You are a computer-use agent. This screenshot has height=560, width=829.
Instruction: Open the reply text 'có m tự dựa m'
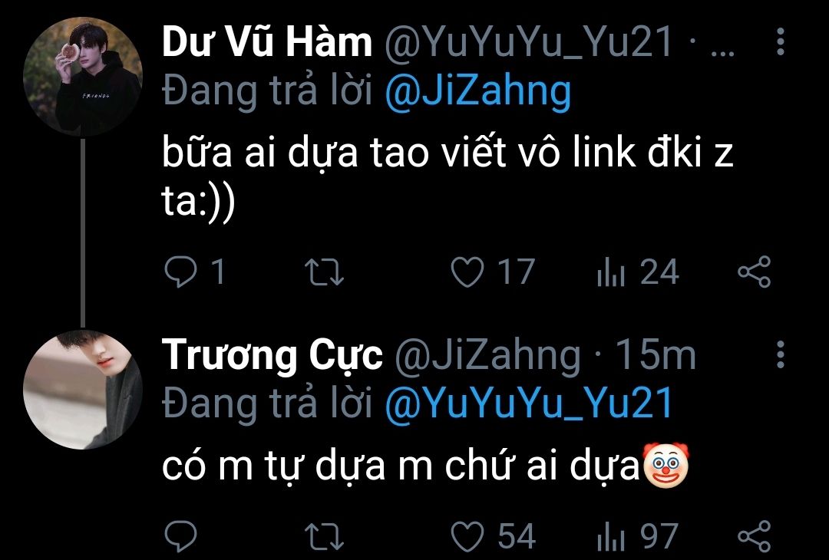[297, 467]
